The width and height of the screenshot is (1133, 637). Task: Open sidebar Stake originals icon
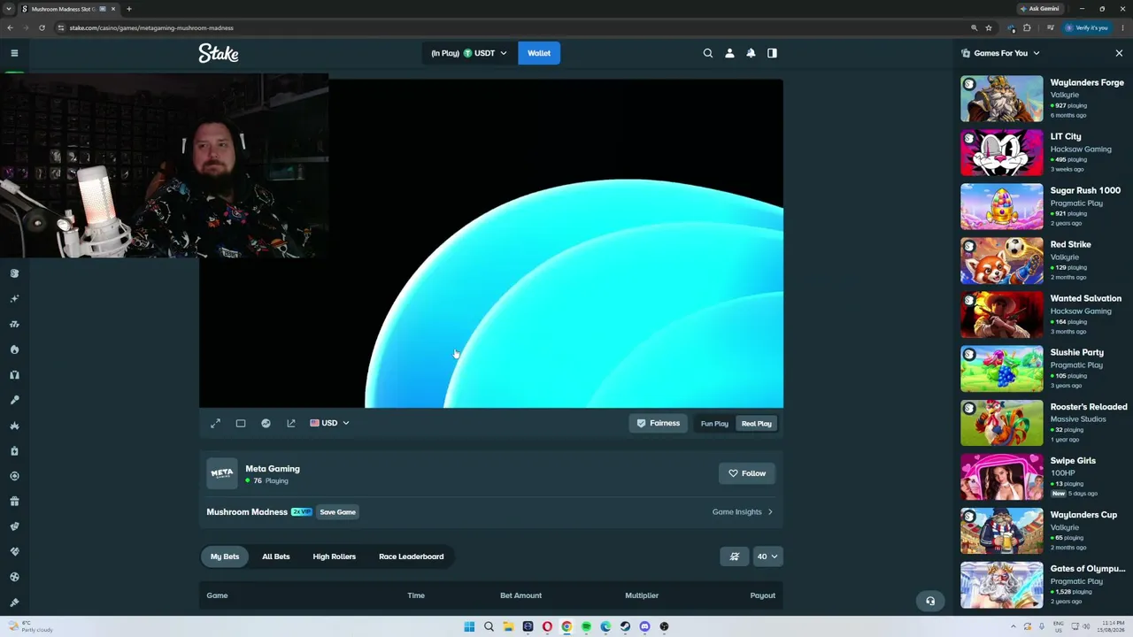(14, 273)
